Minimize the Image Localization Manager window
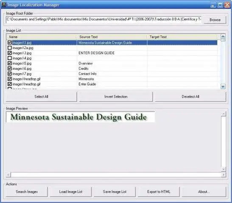Viewport: 232px width, 203px height. point(213,5)
